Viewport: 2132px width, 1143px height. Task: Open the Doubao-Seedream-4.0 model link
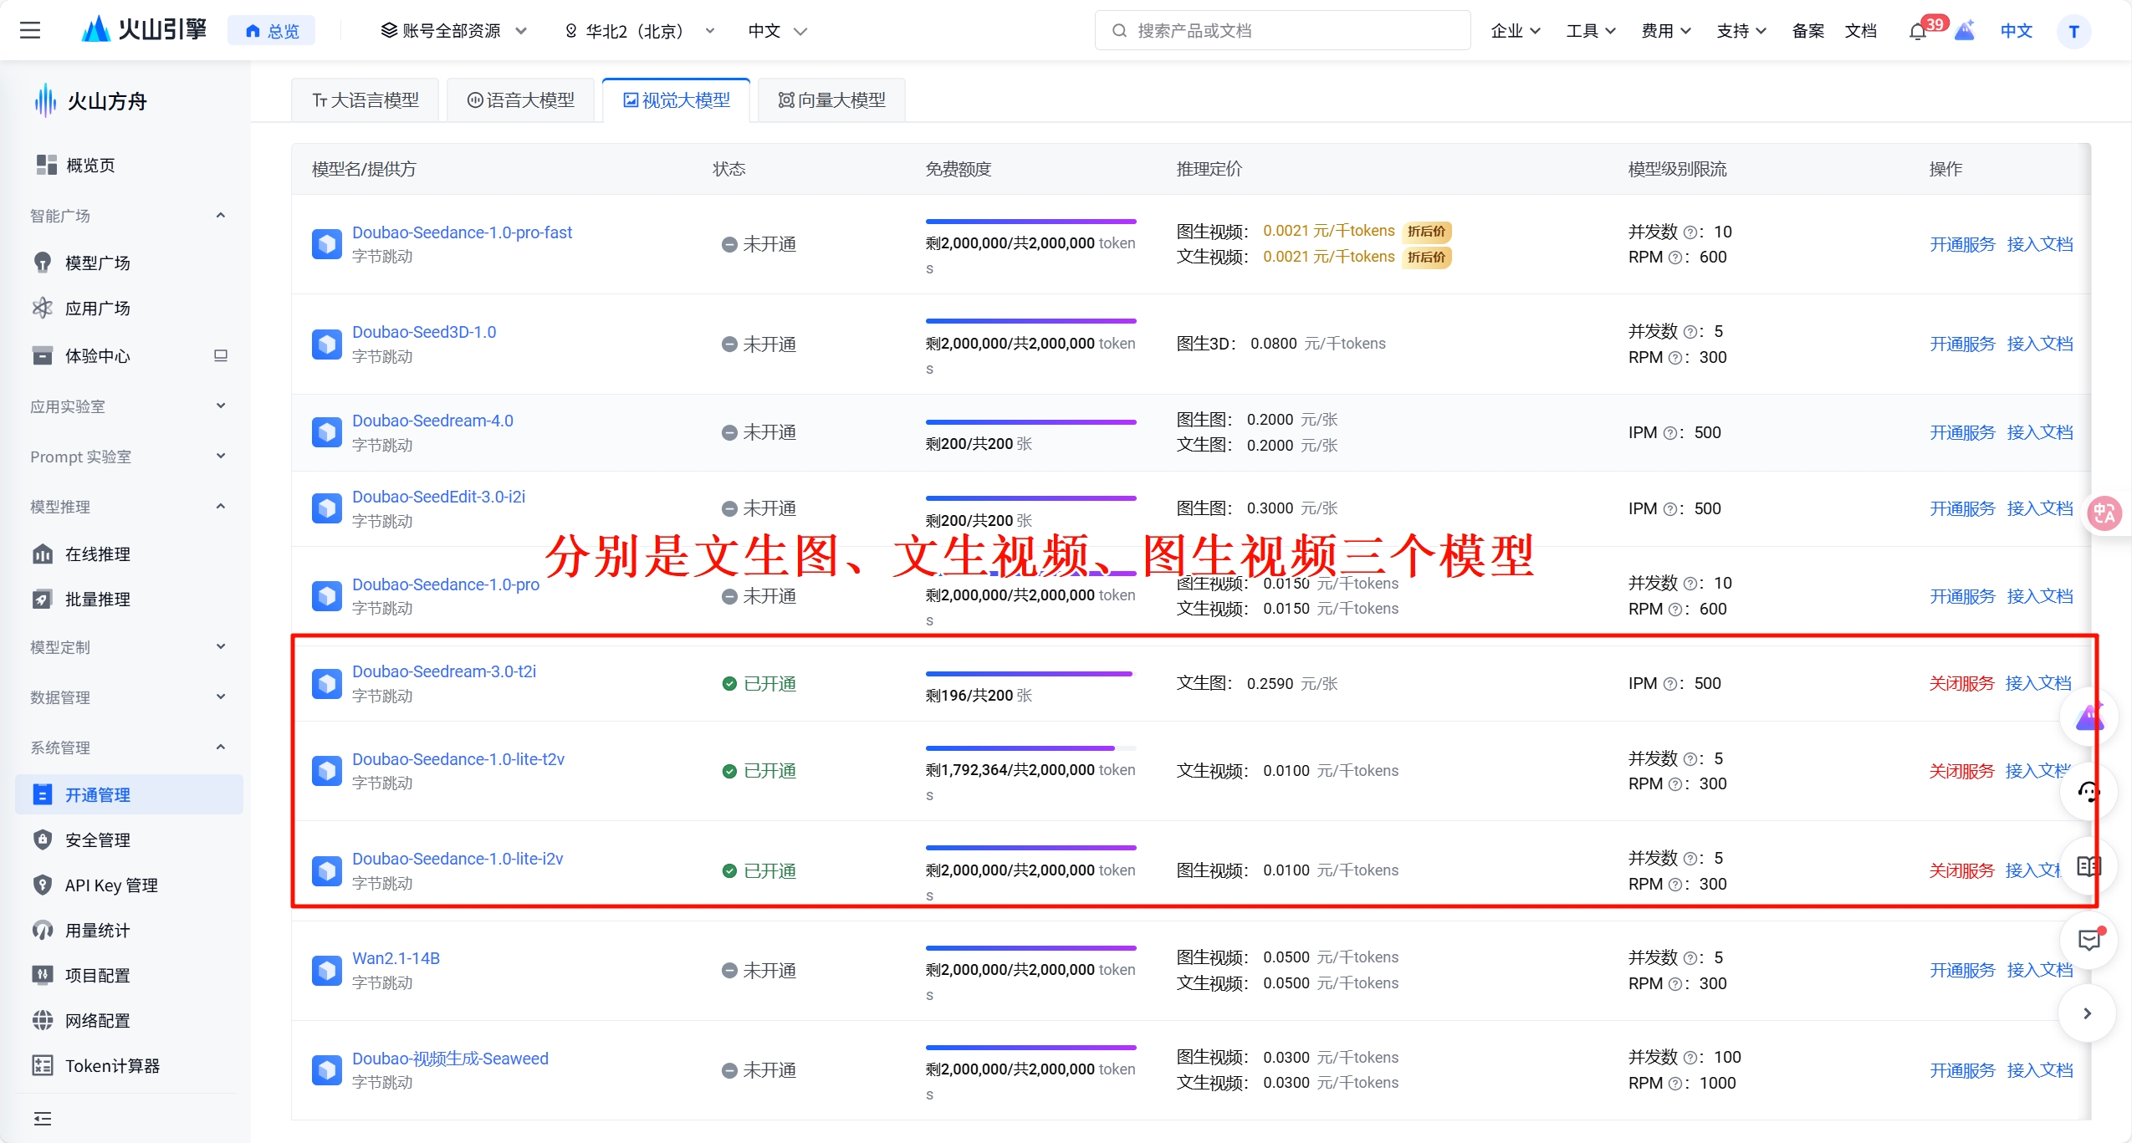(432, 421)
